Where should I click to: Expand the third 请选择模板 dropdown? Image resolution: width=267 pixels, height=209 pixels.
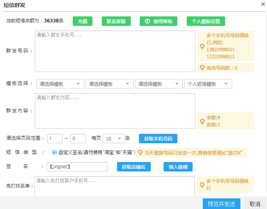pyautogui.click(x=159, y=84)
